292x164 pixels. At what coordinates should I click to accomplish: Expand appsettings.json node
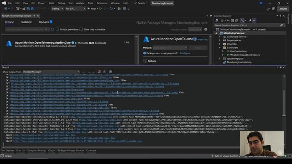[219, 59]
